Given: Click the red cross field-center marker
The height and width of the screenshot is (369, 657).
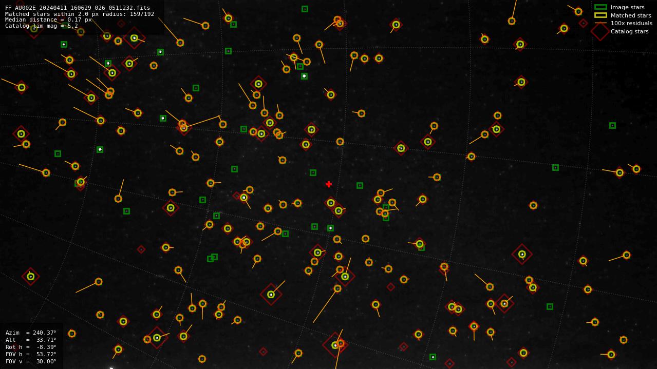Looking at the screenshot, I should tap(329, 184).
